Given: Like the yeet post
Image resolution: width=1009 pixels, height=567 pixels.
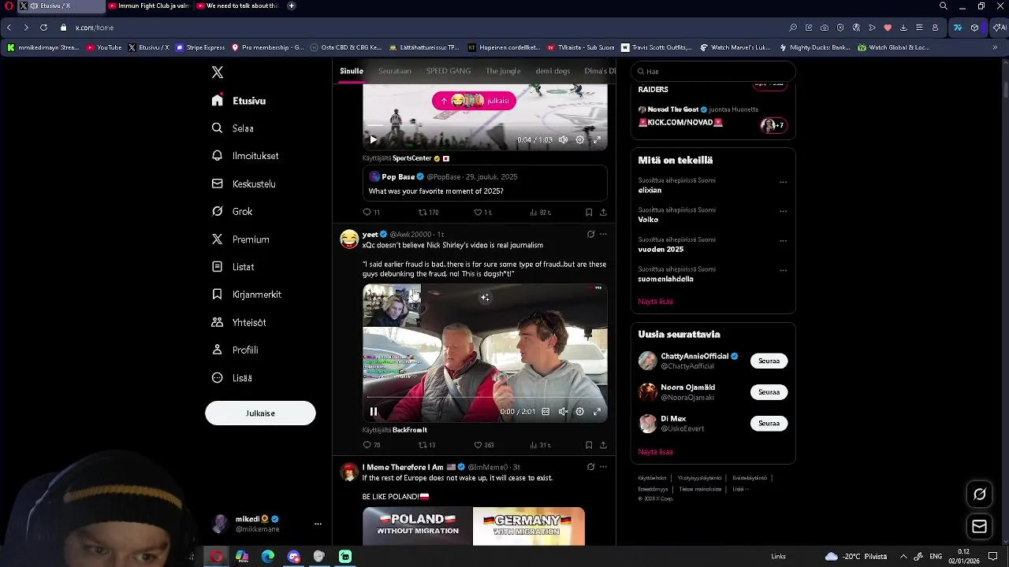Looking at the screenshot, I should tap(483, 445).
